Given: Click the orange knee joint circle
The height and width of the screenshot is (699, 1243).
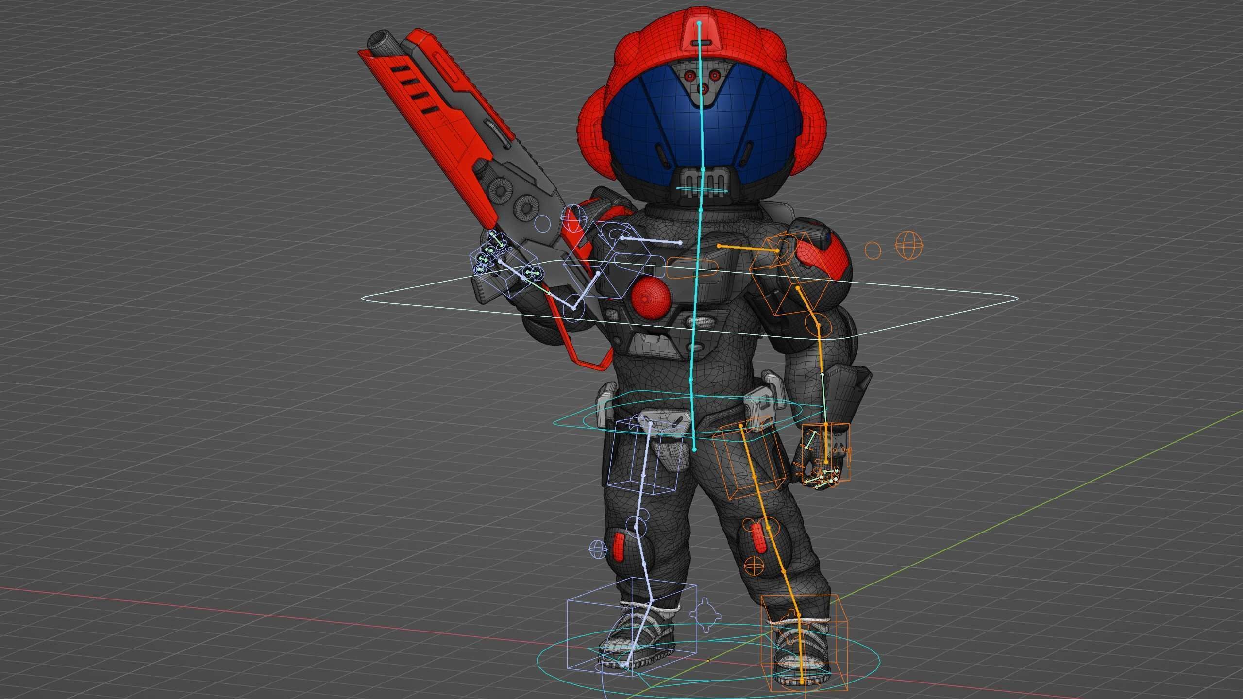Looking at the screenshot, I should point(768,527).
